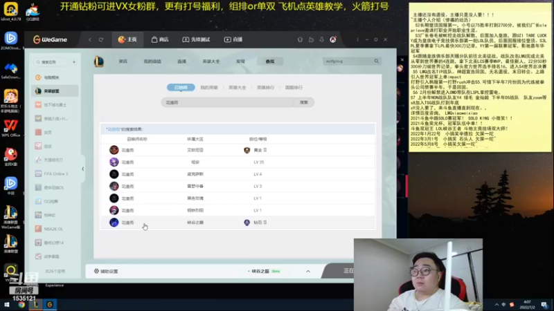This screenshot has height=311, width=554.
Task: Select 英雄联盟 in the sidebar
Action: 55,91
